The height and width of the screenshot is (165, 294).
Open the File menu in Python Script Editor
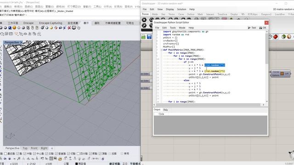point(157,27)
